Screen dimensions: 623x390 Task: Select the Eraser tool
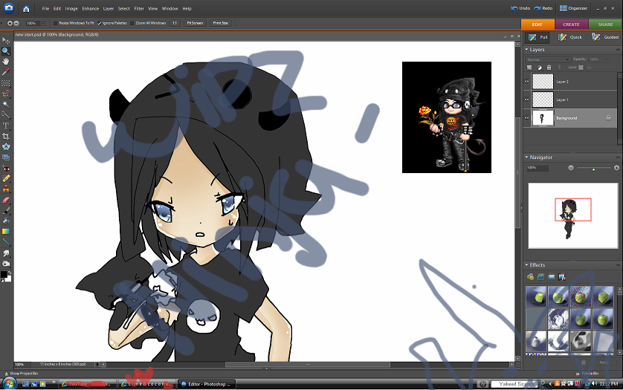click(x=6, y=200)
